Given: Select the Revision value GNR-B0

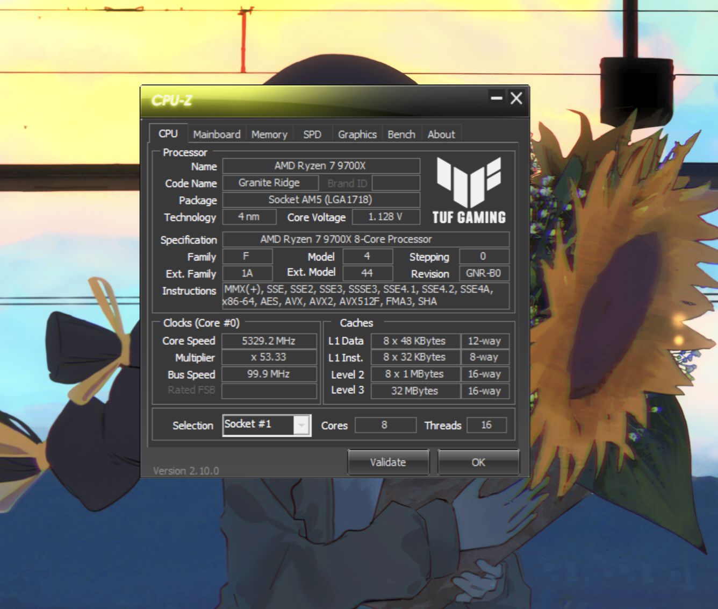Looking at the screenshot, I should (484, 273).
